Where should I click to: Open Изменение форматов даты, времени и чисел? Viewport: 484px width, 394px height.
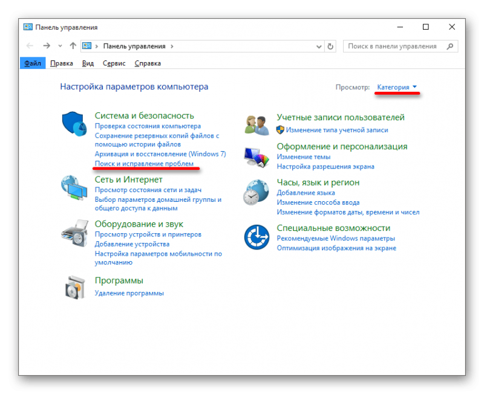coord(348,212)
